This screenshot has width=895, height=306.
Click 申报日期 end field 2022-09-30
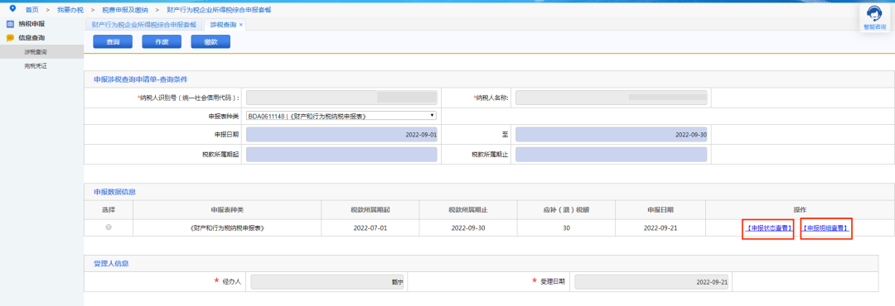[612, 135]
